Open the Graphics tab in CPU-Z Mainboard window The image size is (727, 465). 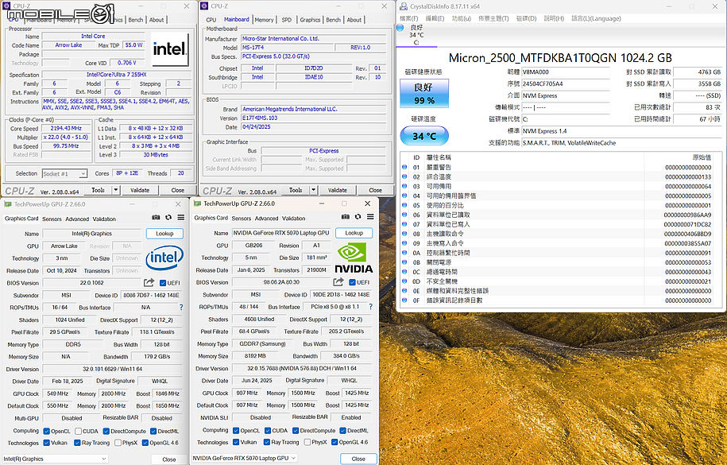point(310,20)
